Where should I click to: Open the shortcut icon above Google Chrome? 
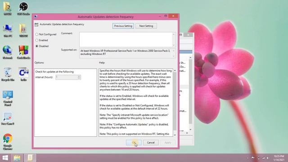point(8,119)
